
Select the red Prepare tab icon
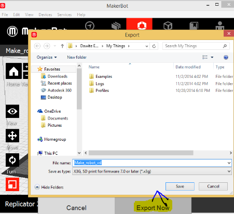[x=142, y=25]
